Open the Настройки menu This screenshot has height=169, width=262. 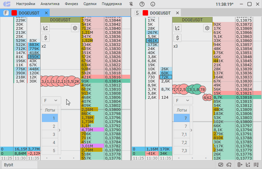(x=26, y=4)
